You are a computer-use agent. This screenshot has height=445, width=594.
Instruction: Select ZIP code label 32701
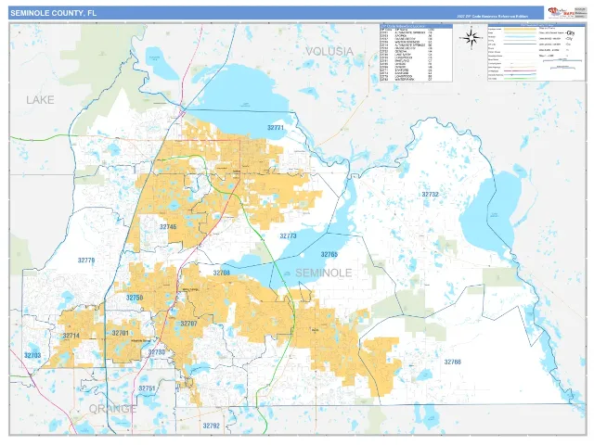click(x=121, y=334)
